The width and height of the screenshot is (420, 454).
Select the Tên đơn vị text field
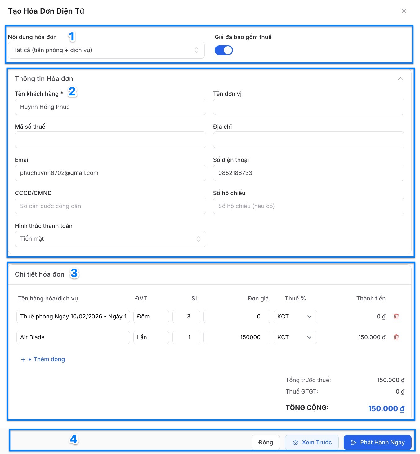[308, 107]
